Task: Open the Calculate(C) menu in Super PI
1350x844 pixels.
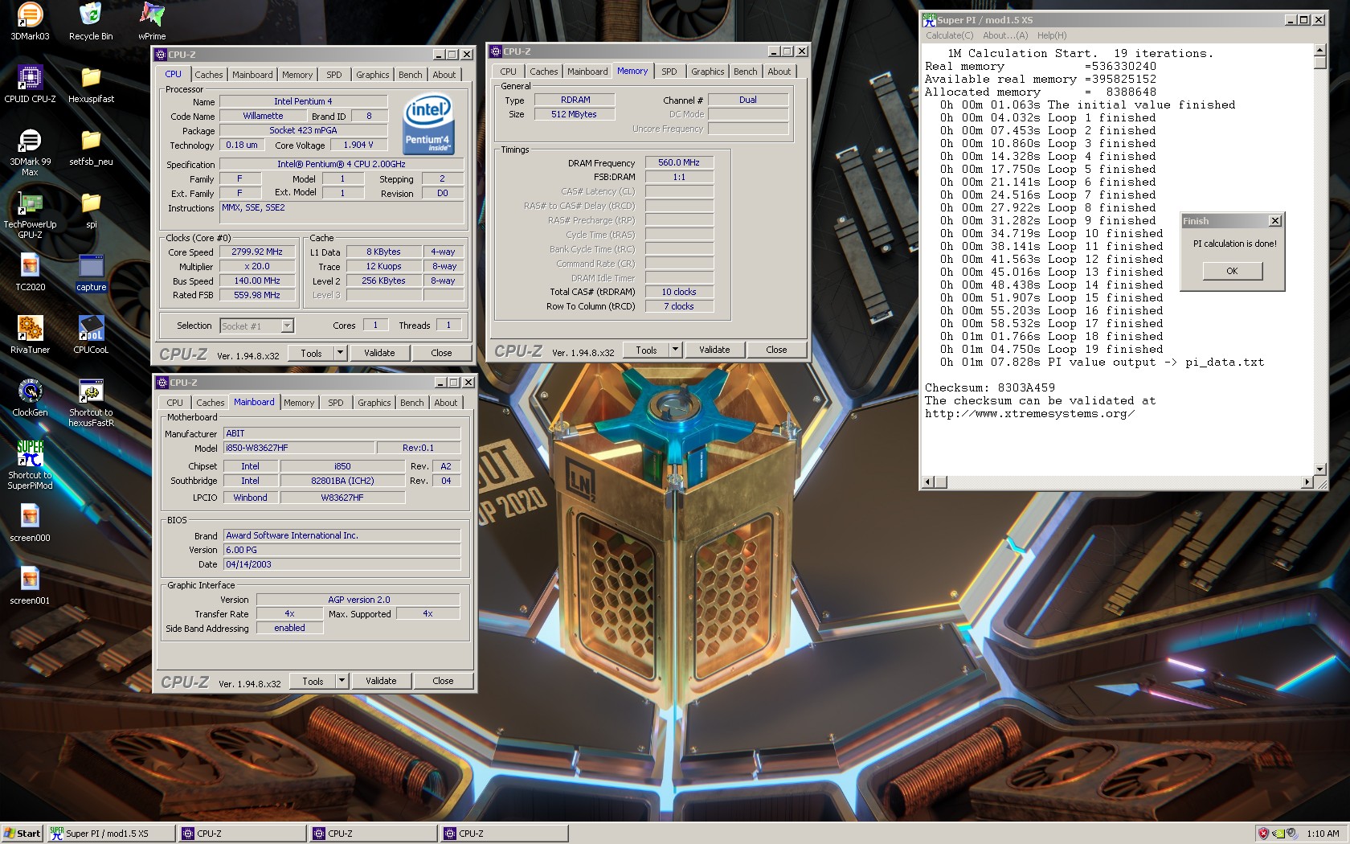Action: tap(949, 35)
